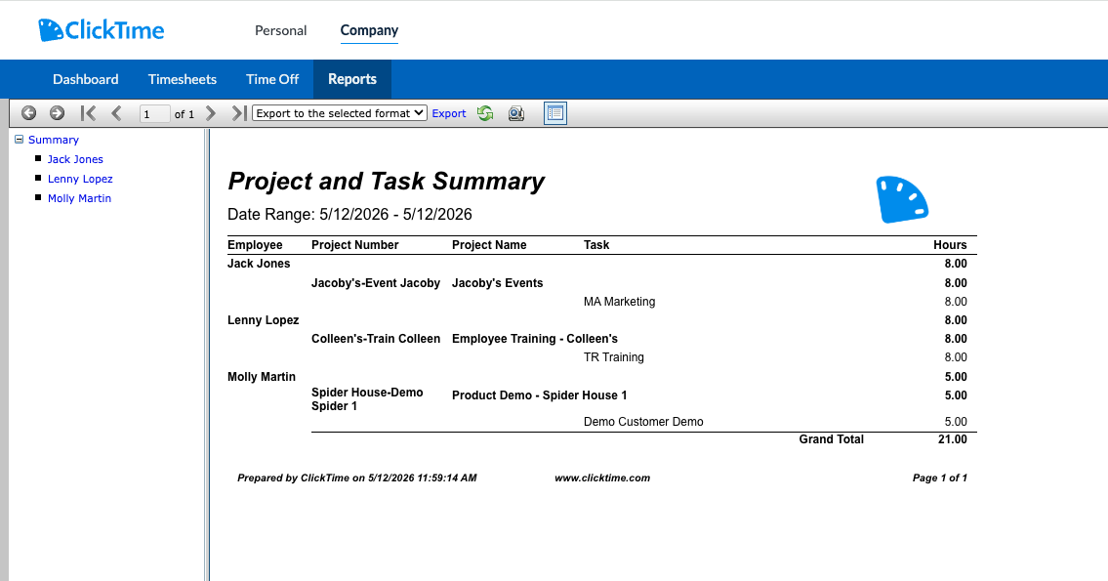Click the blue ClickTime report logo
1108x581 pixels.
pyautogui.click(x=902, y=199)
